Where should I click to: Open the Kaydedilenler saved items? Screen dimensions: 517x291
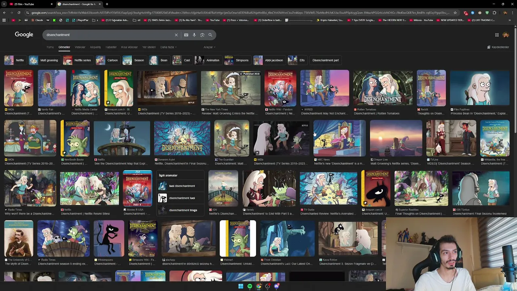click(498, 47)
